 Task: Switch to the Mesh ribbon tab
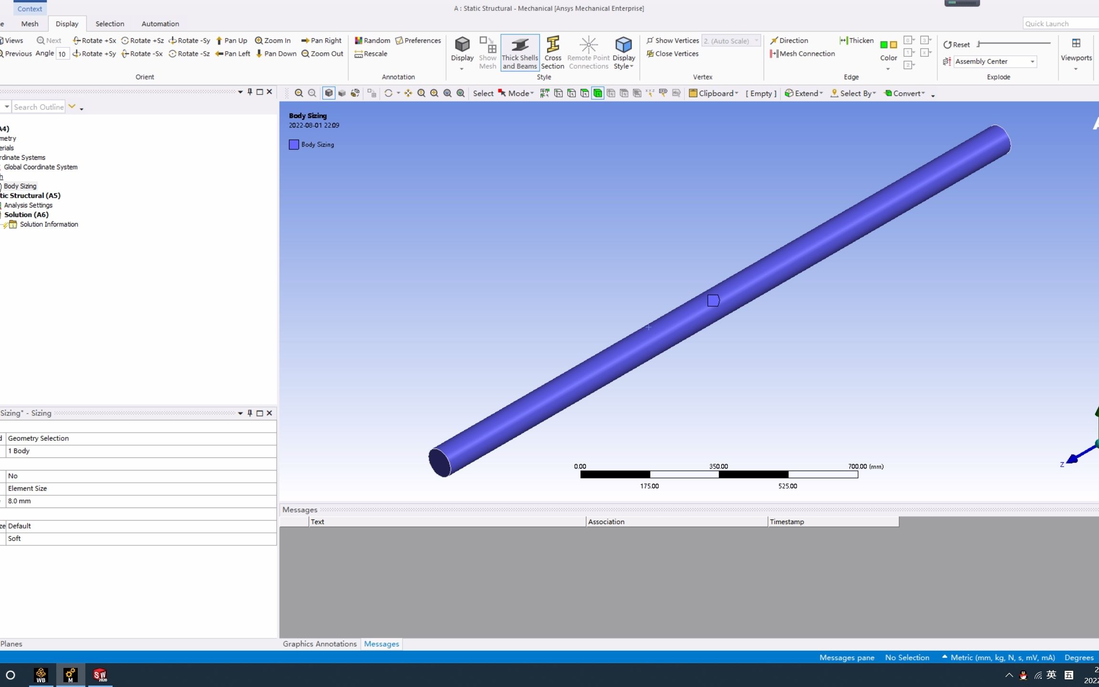[x=30, y=24]
